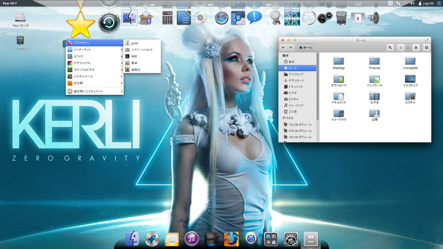Open the volume indicator in top bar
This screenshot has height=249, width=443.
point(412,3)
